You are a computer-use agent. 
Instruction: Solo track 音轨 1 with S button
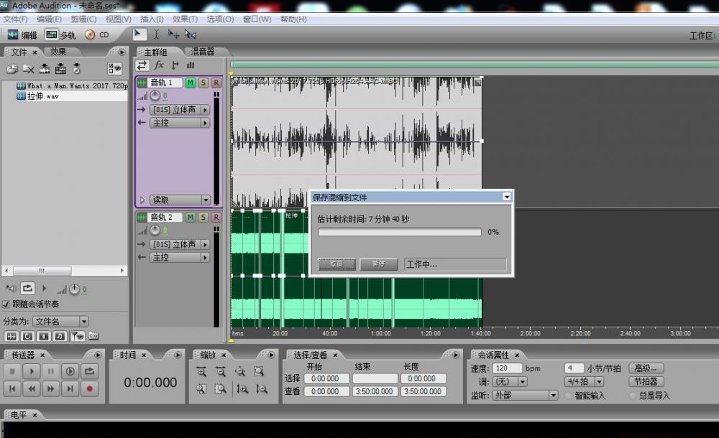[x=203, y=83]
